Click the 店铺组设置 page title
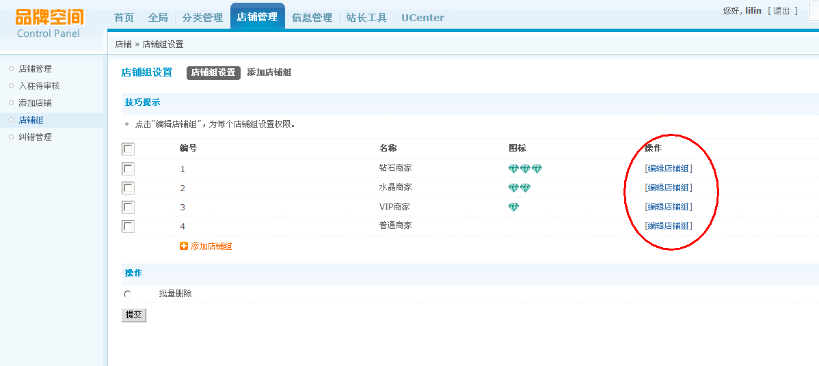The image size is (819, 366). 147,72
